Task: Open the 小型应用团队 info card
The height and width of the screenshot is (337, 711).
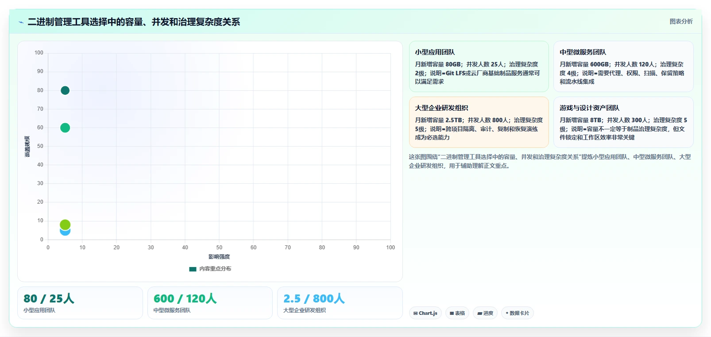Action: point(479,66)
